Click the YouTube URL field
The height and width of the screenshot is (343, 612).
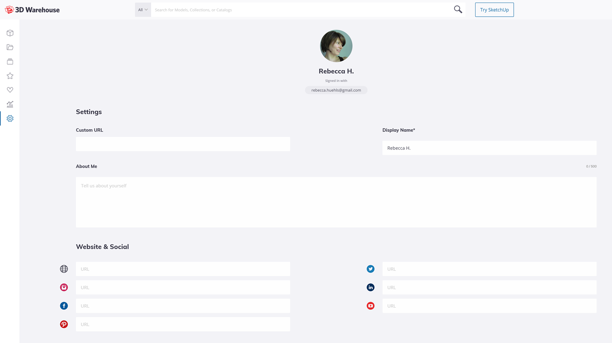coord(490,306)
